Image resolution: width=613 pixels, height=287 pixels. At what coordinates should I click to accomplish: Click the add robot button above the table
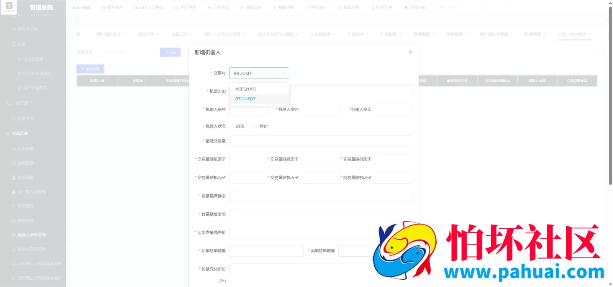click(x=90, y=69)
